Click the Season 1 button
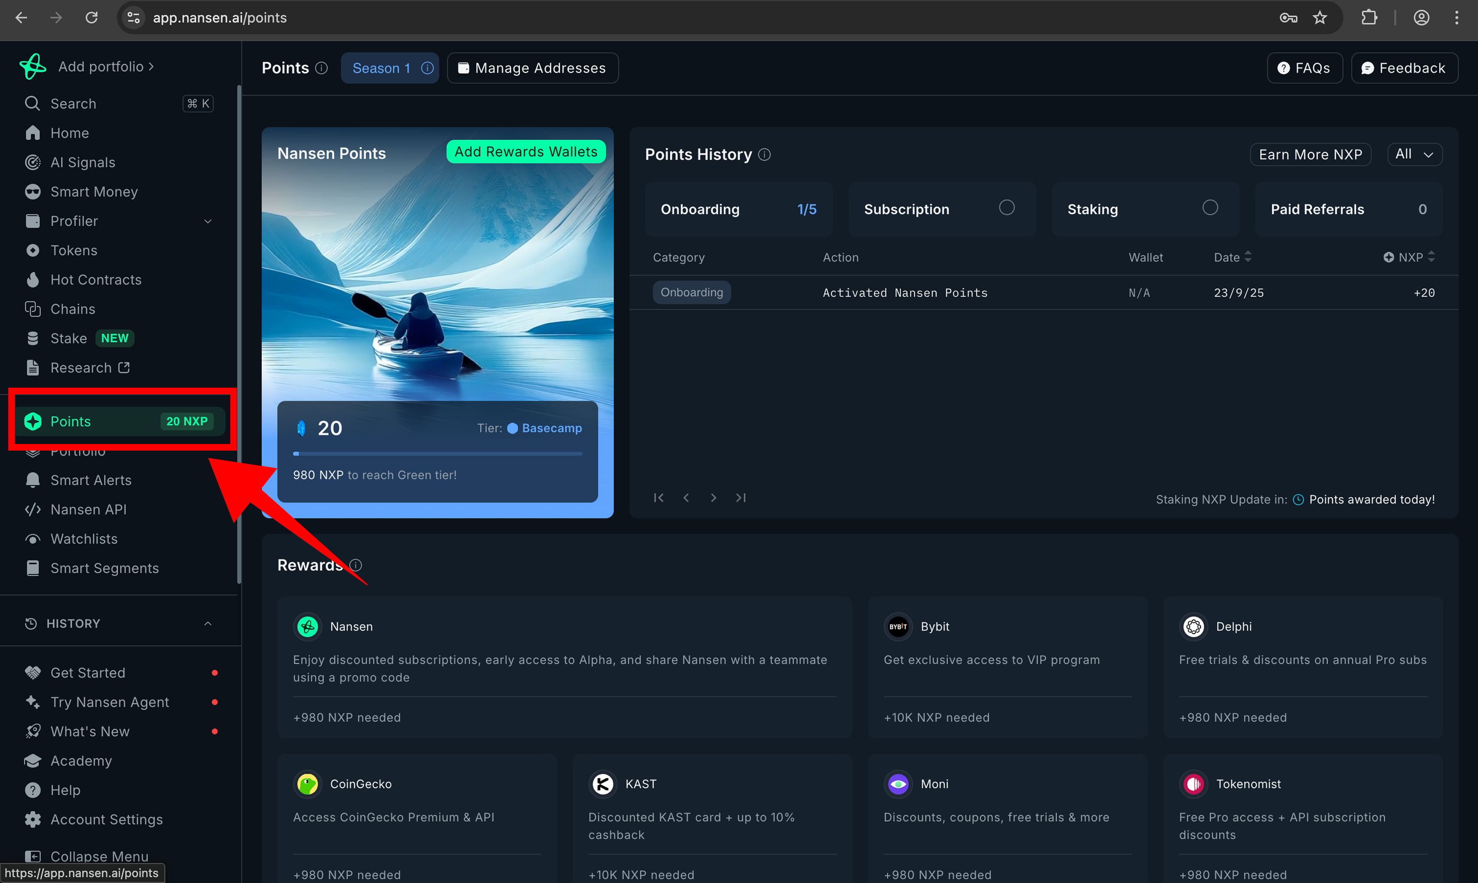1478x883 pixels. 390,68
